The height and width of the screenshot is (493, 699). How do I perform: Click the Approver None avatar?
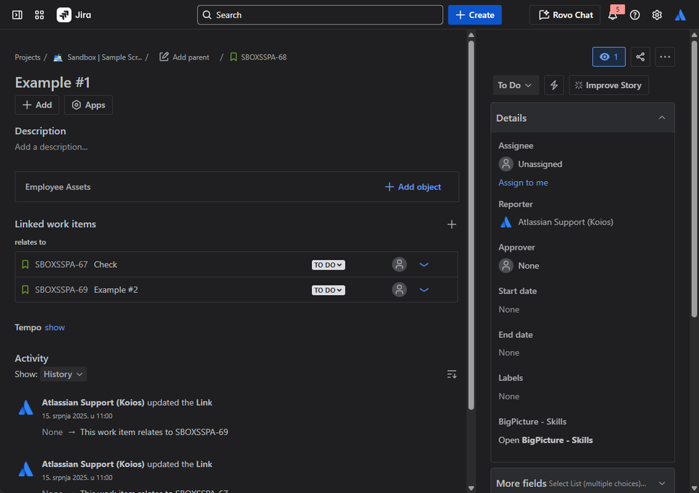[x=505, y=266]
